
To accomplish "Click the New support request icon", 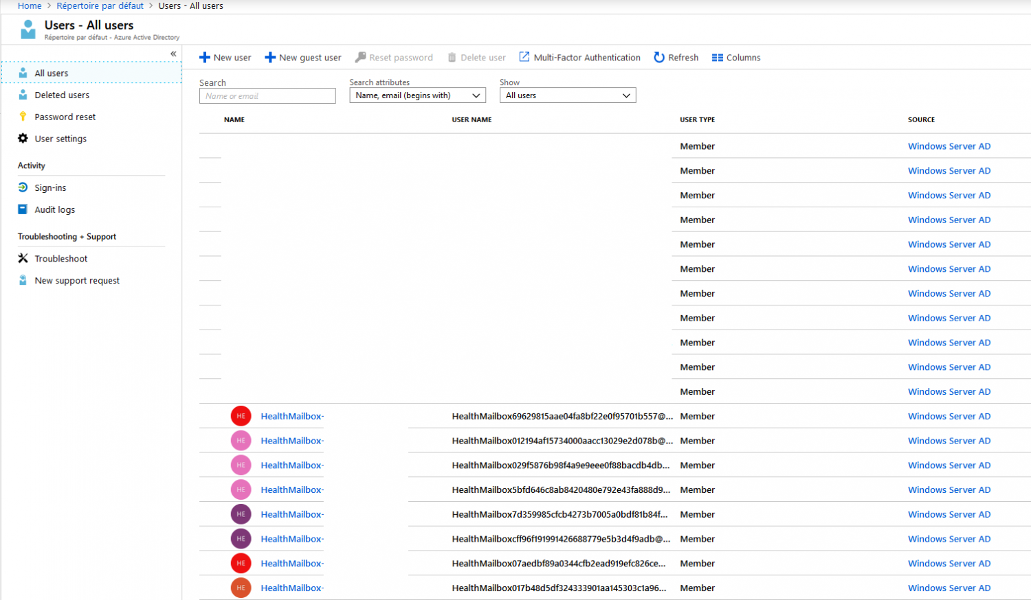I will coord(23,280).
